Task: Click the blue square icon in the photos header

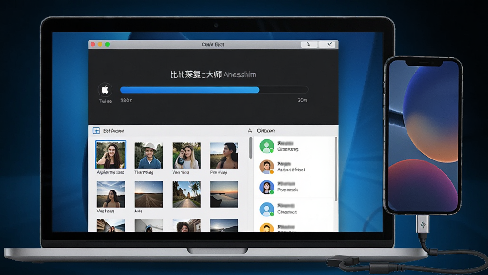Action: click(x=96, y=131)
